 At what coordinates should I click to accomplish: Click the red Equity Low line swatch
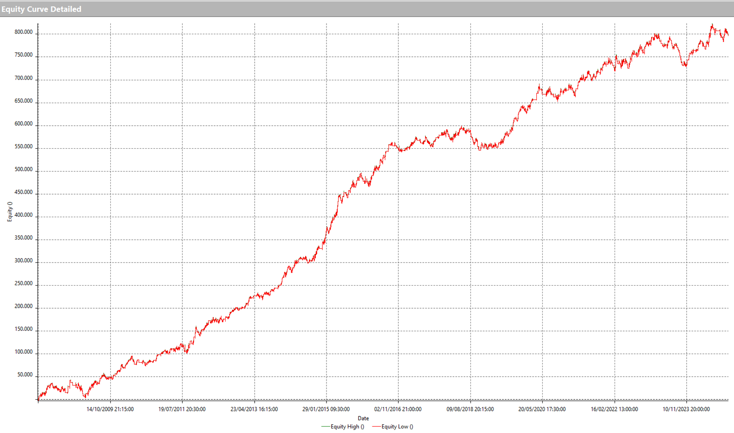point(376,427)
